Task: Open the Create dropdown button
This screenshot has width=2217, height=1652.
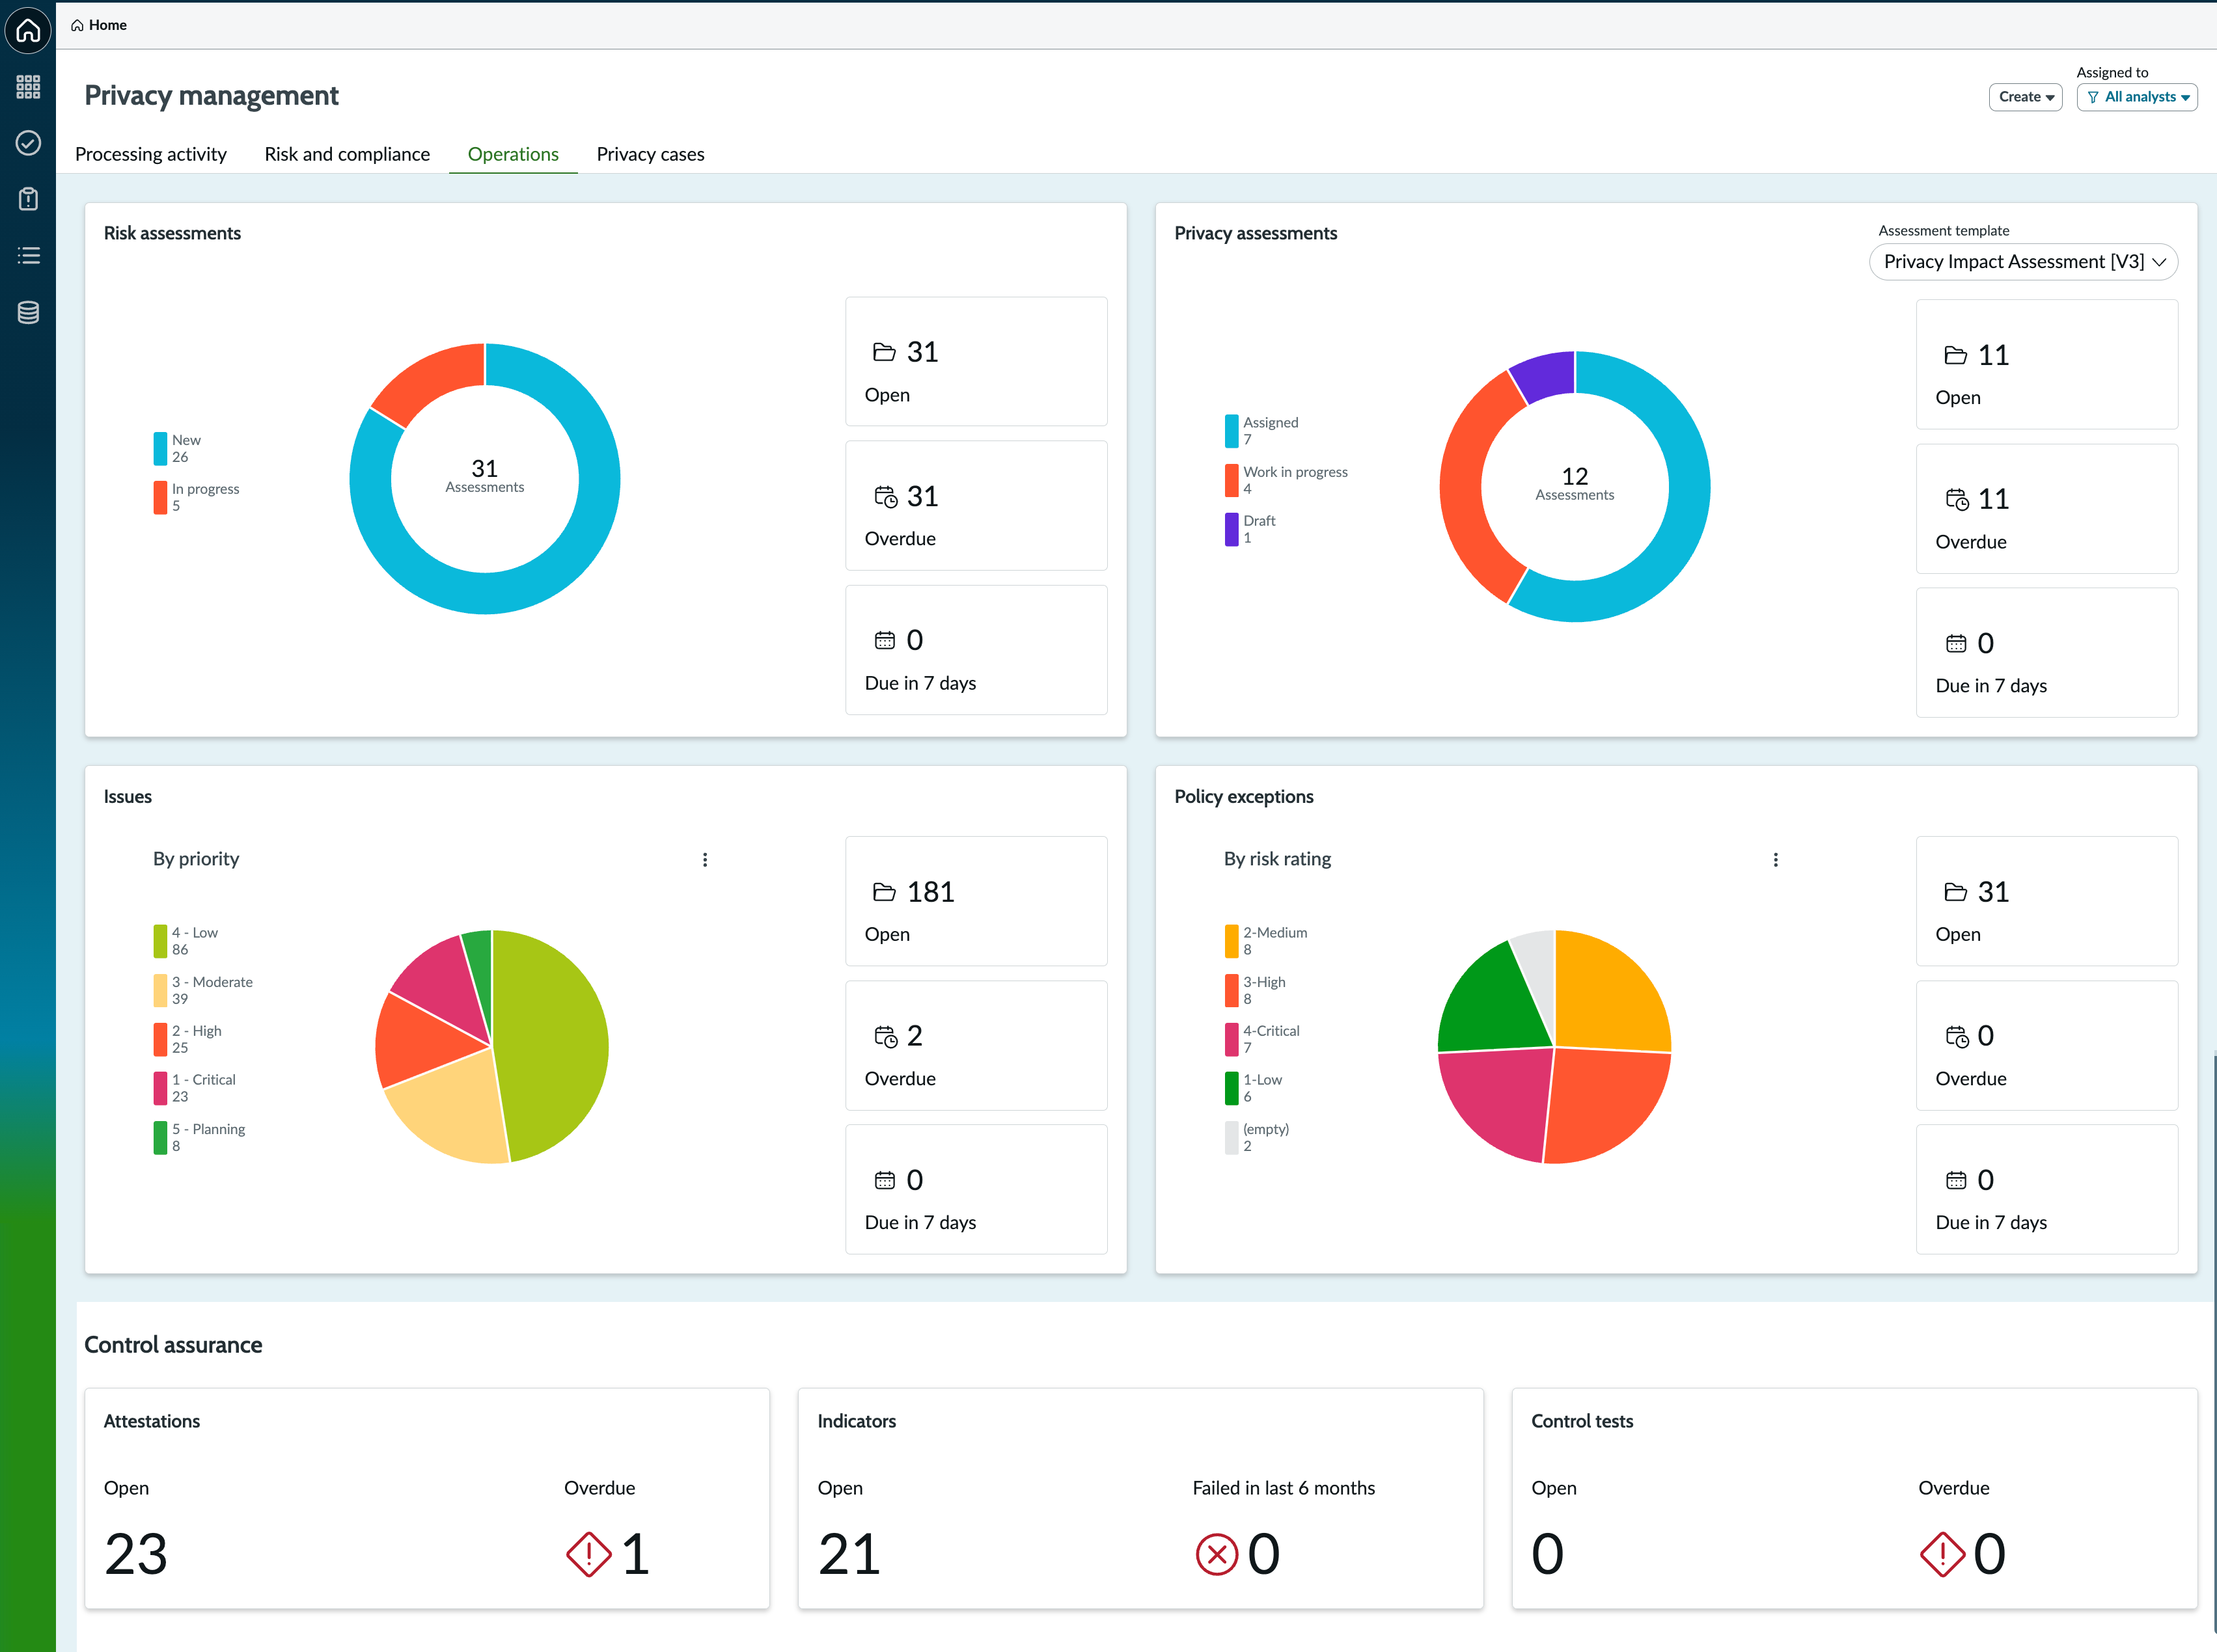Action: 2025,97
